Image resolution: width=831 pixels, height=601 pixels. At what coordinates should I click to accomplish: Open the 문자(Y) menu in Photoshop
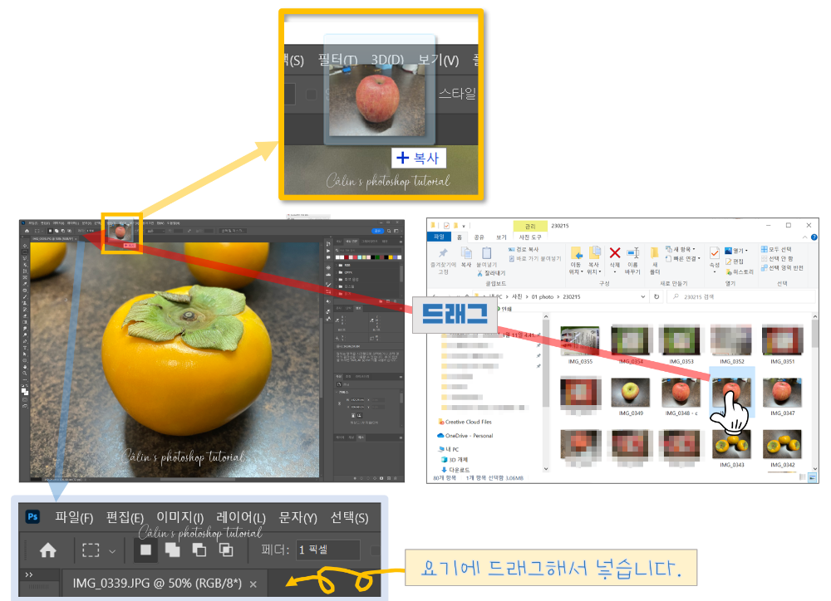[x=297, y=517]
